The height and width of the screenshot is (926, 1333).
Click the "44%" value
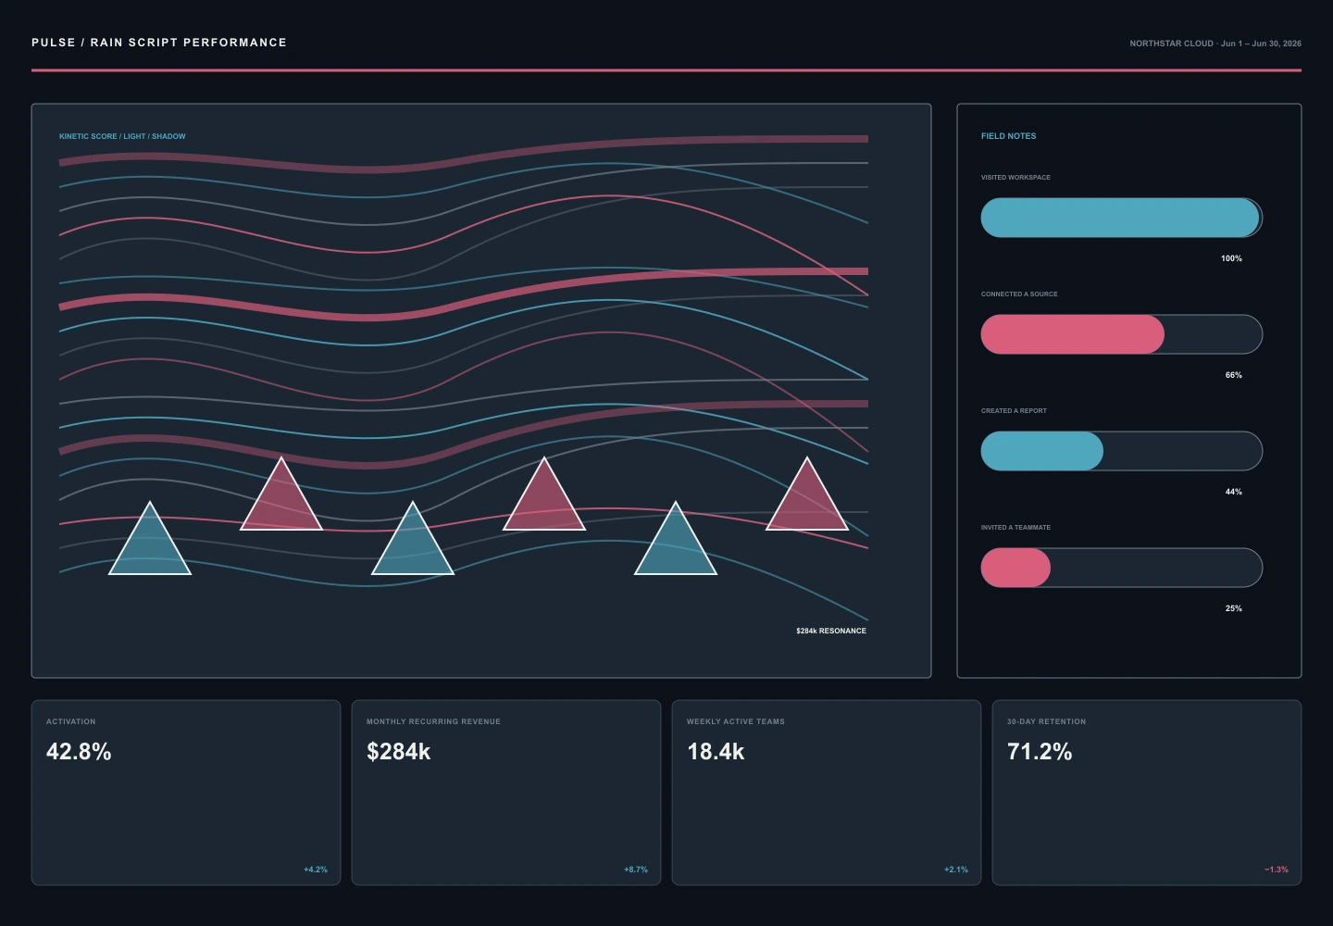(x=1234, y=492)
